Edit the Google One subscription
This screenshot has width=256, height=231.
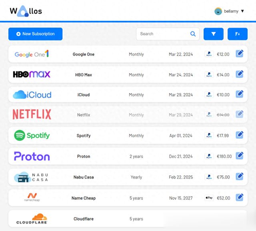point(240,54)
